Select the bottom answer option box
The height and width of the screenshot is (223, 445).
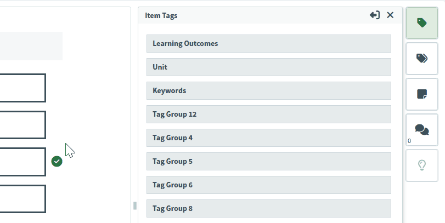(x=22, y=198)
